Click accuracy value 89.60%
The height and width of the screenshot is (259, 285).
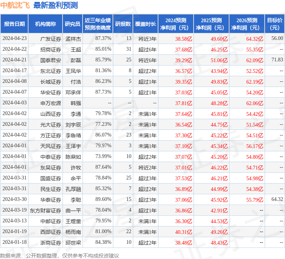pyautogui.click(x=103, y=199)
